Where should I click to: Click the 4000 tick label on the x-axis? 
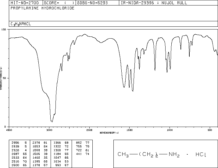pos(9,130)
